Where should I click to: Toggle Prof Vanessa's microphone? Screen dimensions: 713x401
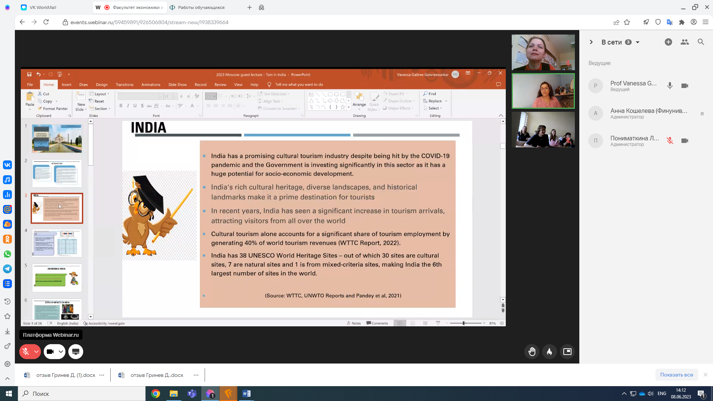click(x=670, y=86)
